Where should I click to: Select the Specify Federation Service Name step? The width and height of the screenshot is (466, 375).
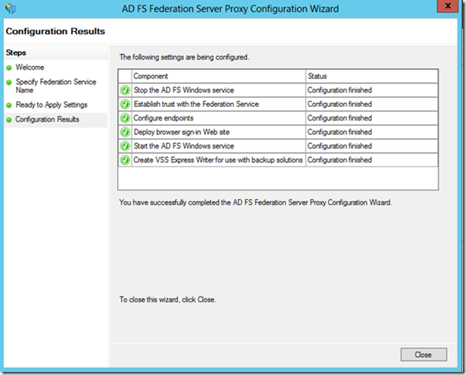click(56, 86)
